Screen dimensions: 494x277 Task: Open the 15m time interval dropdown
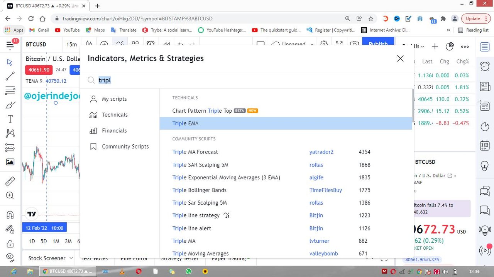[71, 45]
